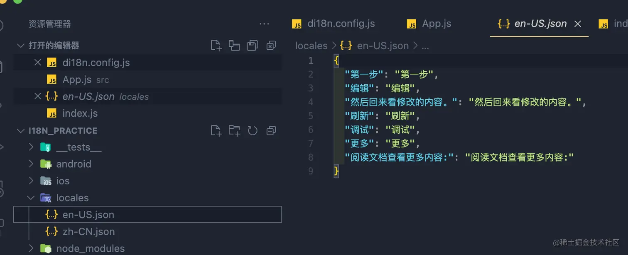Open en-US.json in the locales folder tree
Viewport: 628px width, 255px height.
tap(147, 214)
